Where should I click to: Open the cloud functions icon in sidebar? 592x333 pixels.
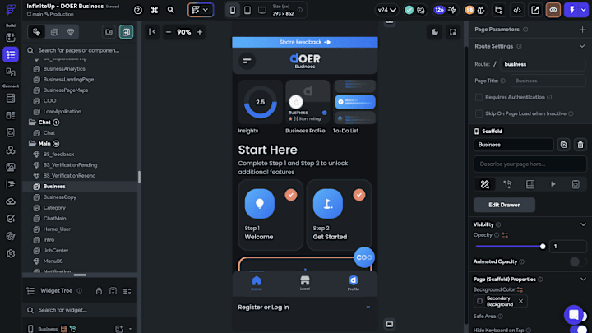point(11,201)
